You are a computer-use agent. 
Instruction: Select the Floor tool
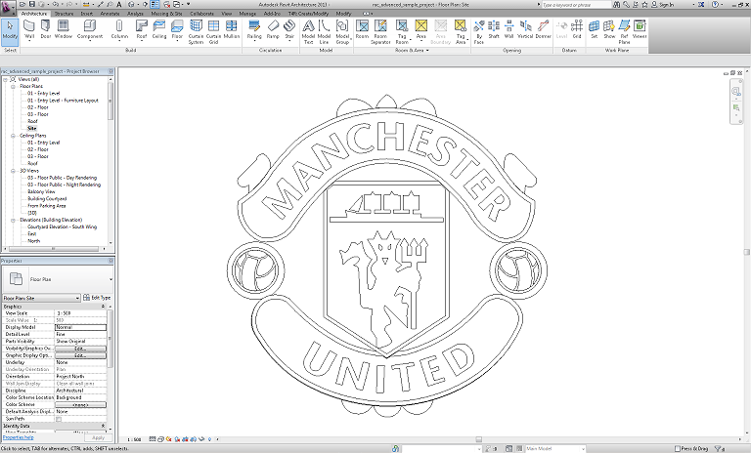(x=177, y=30)
